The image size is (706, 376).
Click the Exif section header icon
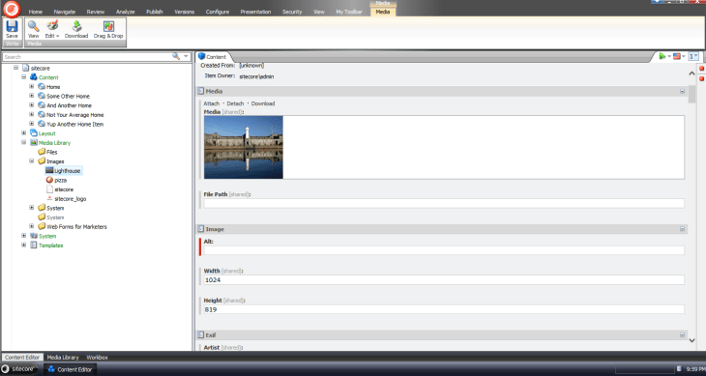[x=201, y=335]
